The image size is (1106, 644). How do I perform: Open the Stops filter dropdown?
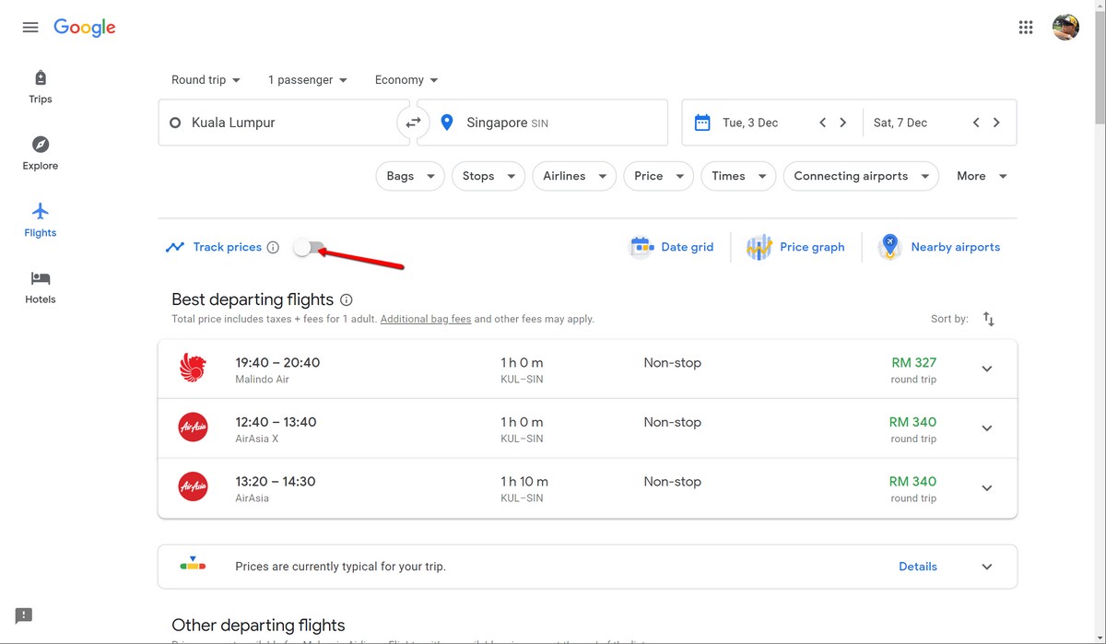(x=488, y=175)
